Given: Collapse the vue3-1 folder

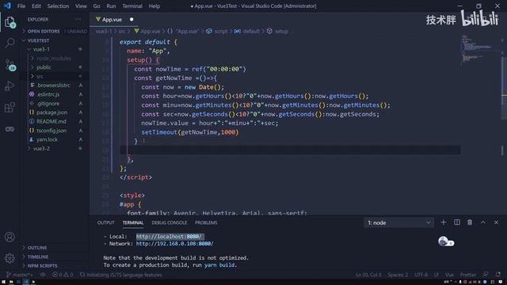Looking at the screenshot, I should (x=41, y=49).
